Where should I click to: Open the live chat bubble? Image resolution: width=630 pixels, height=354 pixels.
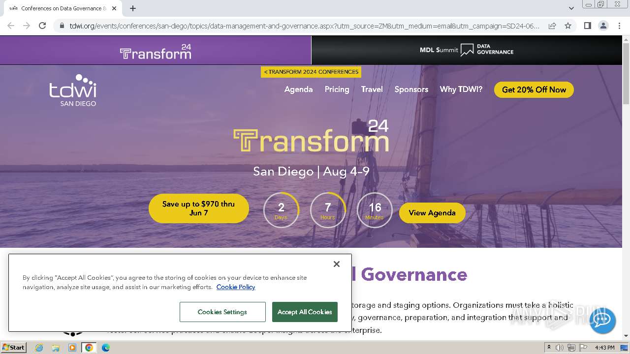602,320
